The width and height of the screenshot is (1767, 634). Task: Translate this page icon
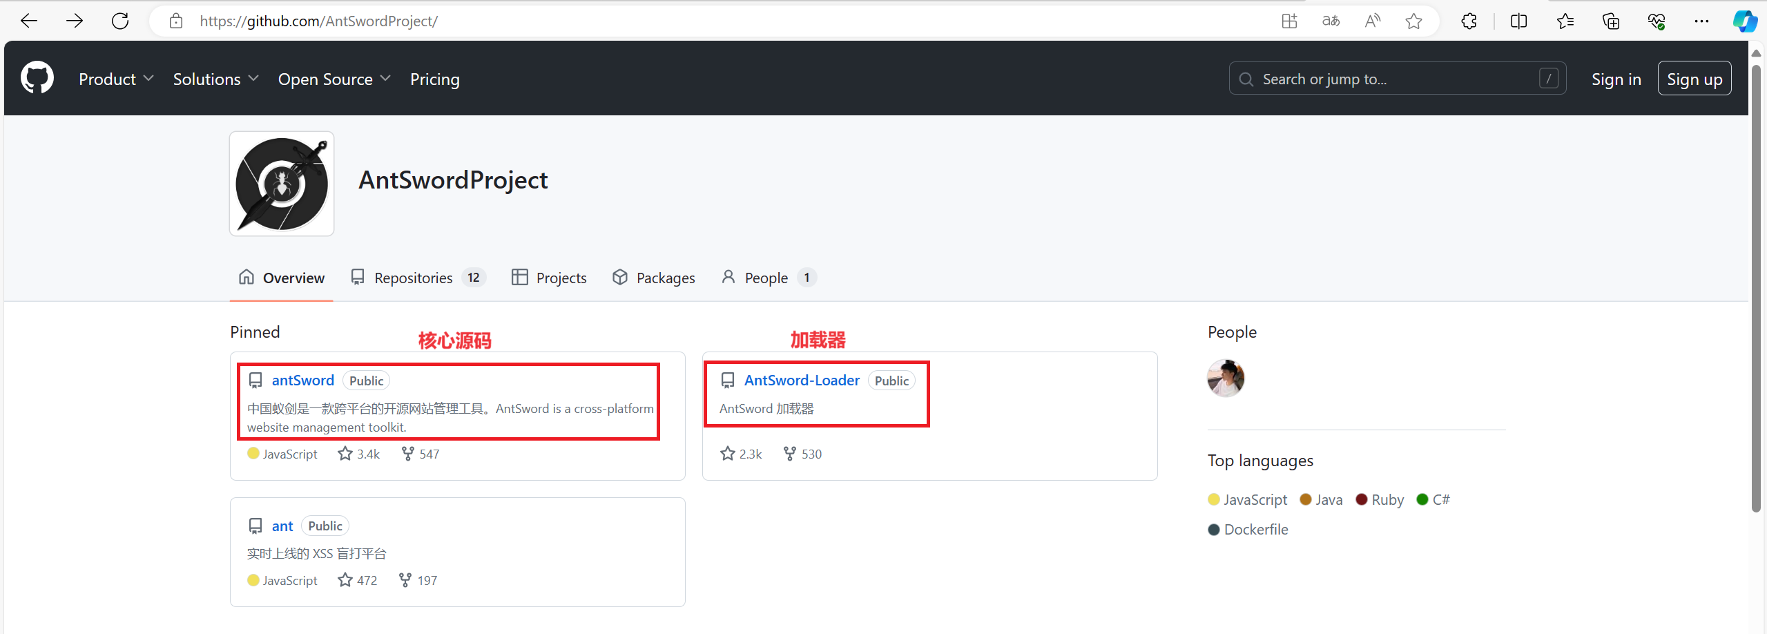coord(1331,21)
